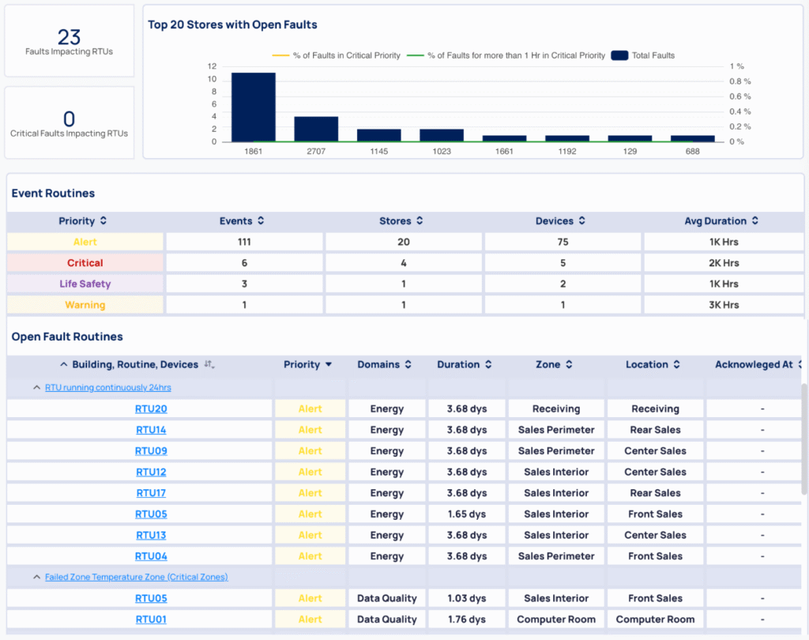
Task: Sort Open Fault Routines by Location
Action: [x=675, y=365]
